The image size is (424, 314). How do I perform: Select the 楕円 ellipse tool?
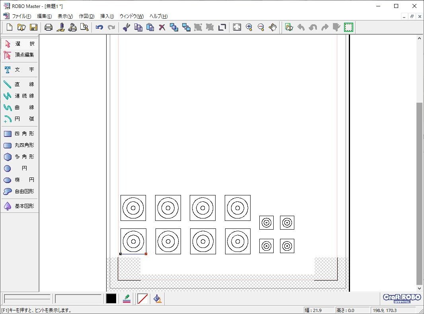tap(19, 179)
